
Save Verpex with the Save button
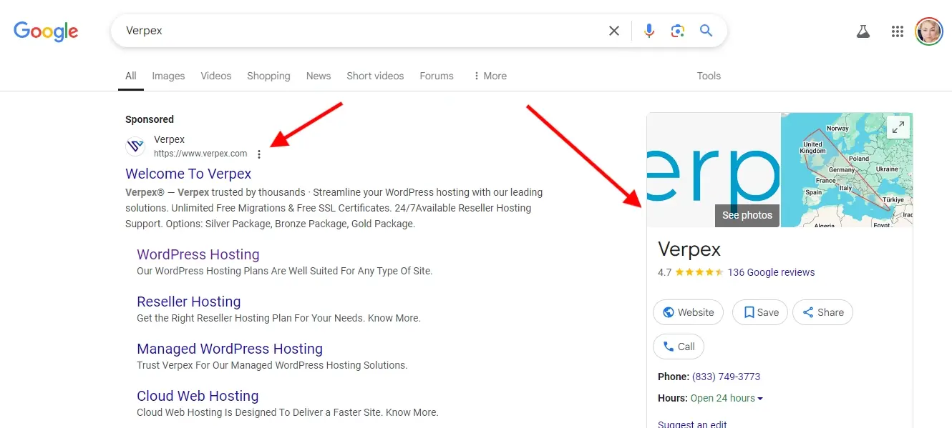tap(760, 312)
